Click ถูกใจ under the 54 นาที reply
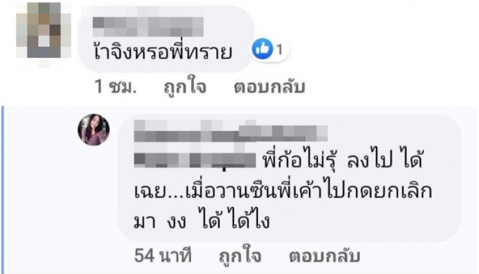Image resolution: width=479 pixels, height=274 pixels. [240, 256]
